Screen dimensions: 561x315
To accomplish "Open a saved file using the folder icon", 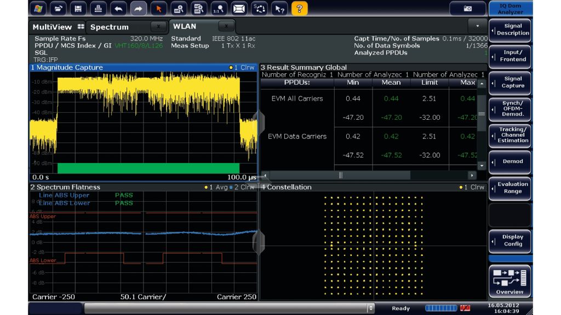I will click(x=59, y=8).
